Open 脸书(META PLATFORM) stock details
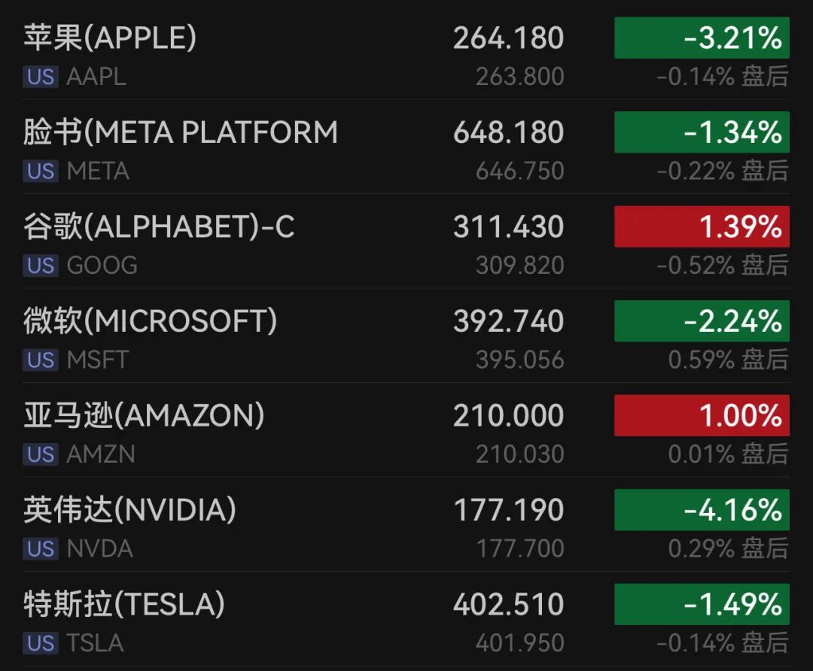The height and width of the screenshot is (671, 813). coord(181,132)
